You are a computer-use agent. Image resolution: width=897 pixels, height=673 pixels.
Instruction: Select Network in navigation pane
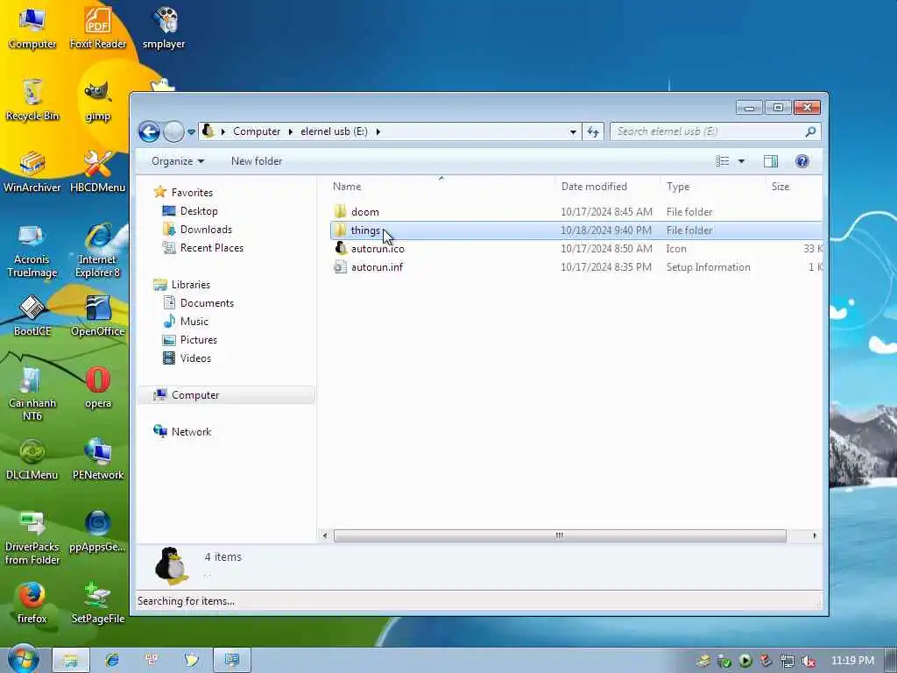[191, 431]
